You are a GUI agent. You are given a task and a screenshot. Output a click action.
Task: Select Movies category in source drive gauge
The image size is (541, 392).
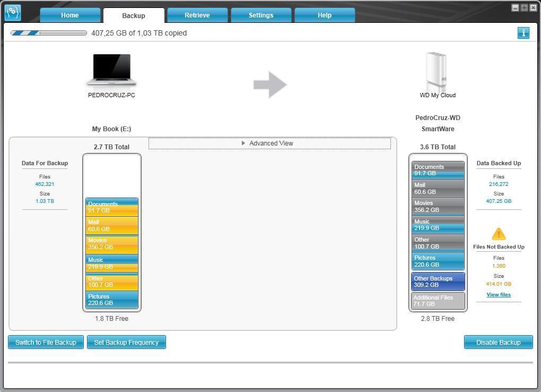pos(112,244)
